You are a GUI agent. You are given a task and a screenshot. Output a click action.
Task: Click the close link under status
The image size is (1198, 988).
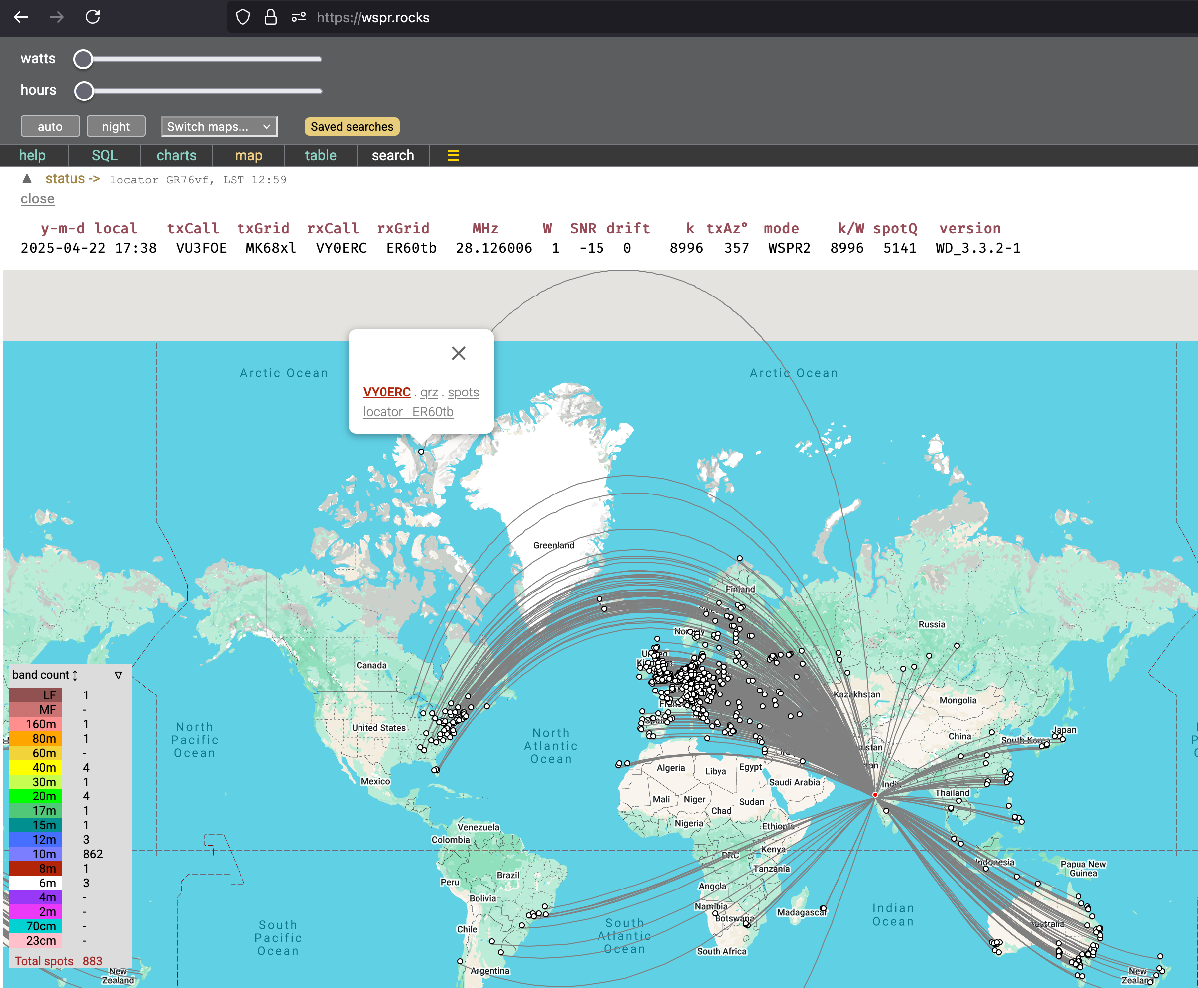(x=38, y=198)
